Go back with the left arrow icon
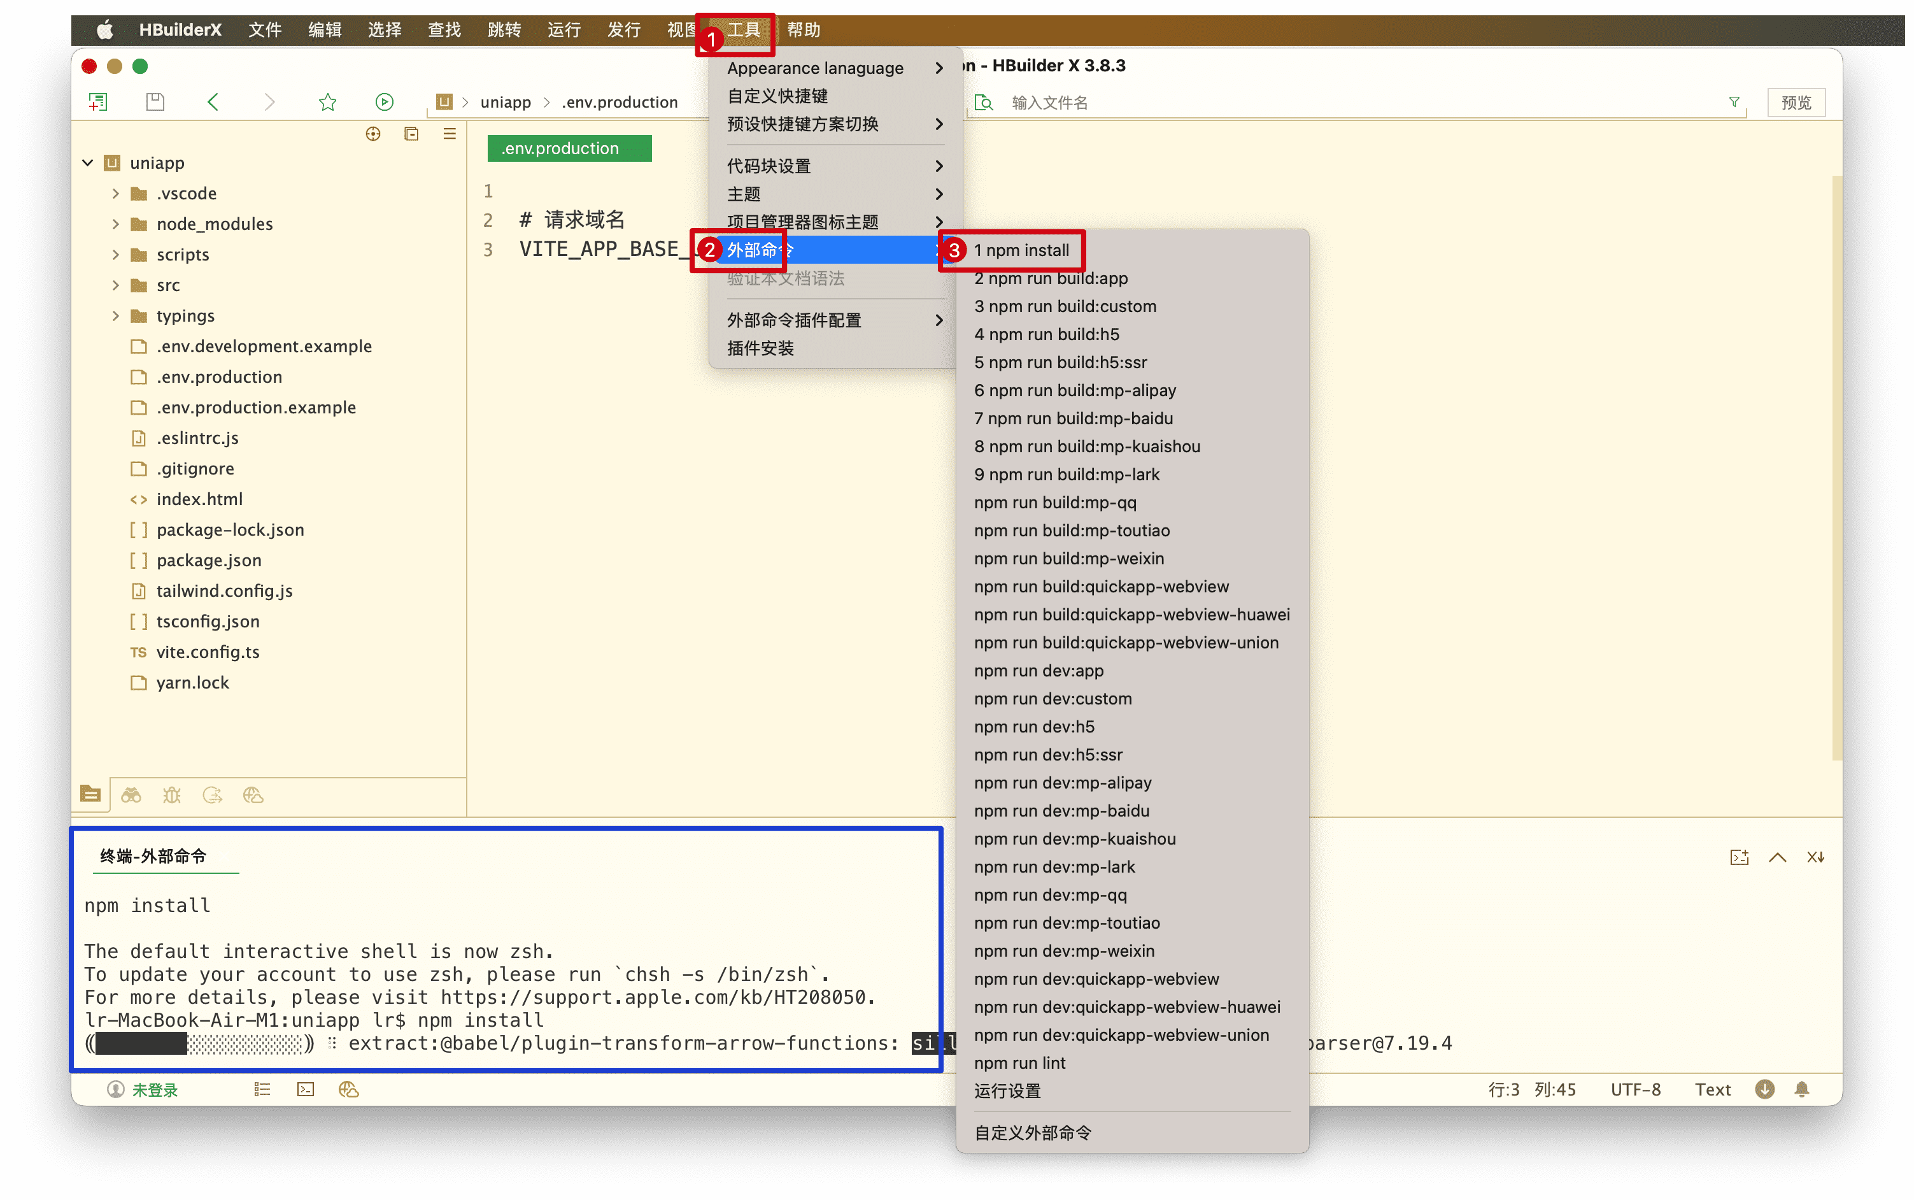The width and height of the screenshot is (1914, 1200). (x=213, y=101)
